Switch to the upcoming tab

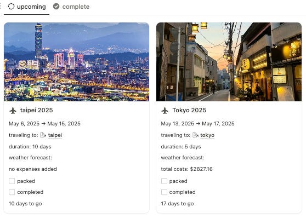[27, 7]
